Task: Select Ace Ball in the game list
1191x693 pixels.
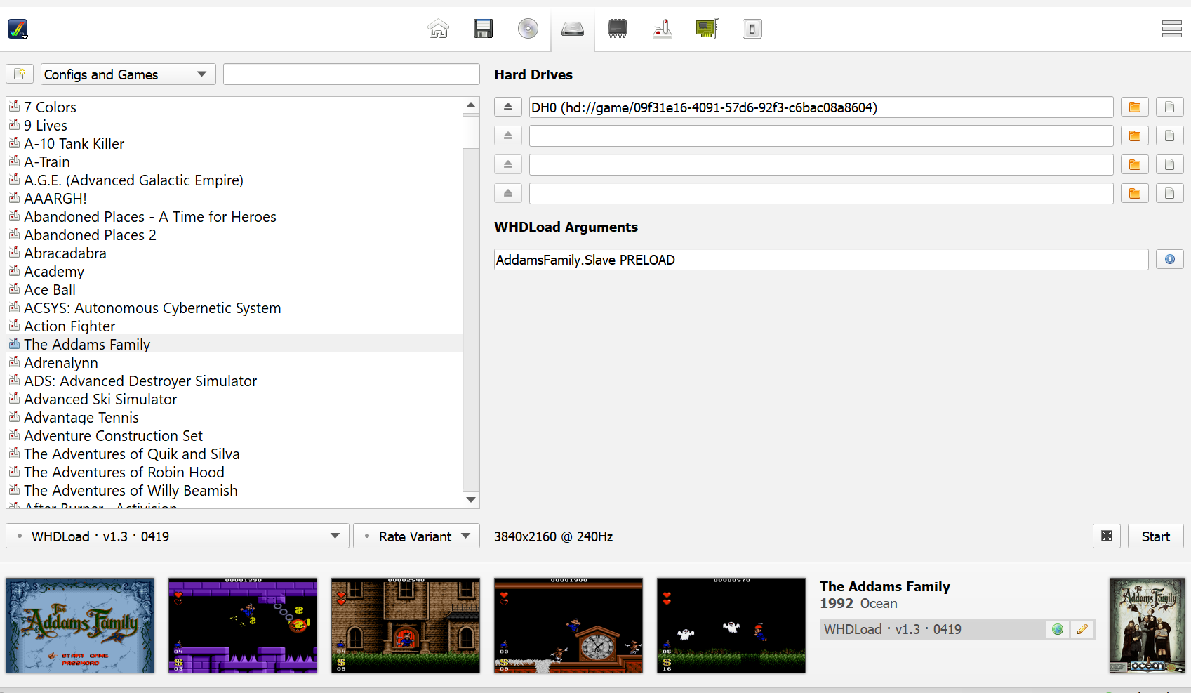Action: pos(234,289)
